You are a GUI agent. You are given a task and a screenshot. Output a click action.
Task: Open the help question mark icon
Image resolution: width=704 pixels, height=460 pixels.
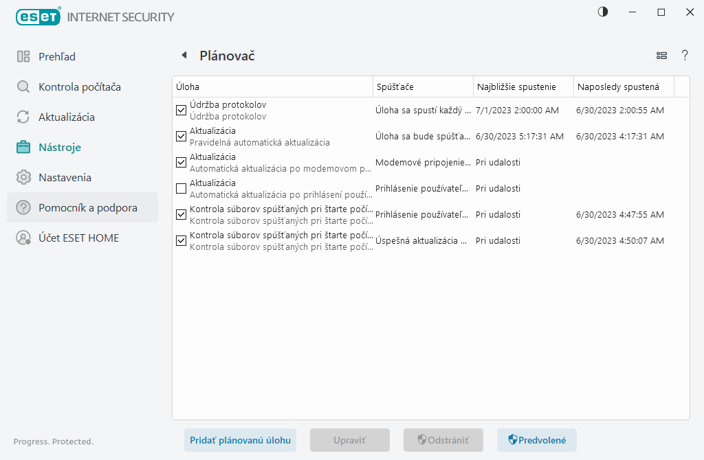pos(685,56)
